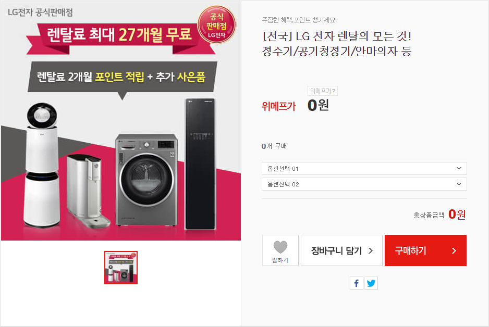Click the product title LG 전자 렌탈
The height and width of the screenshot is (327, 489).
(337, 44)
